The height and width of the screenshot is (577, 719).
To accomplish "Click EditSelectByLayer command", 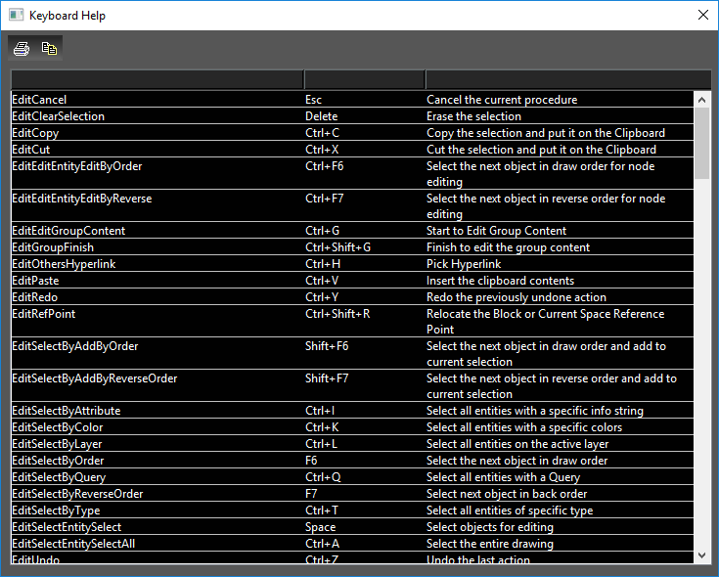I will [x=57, y=444].
